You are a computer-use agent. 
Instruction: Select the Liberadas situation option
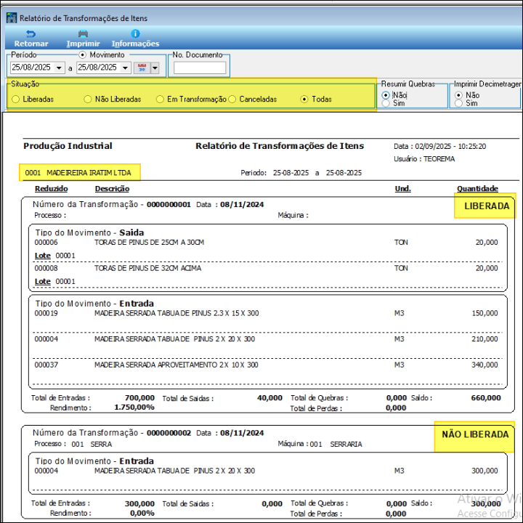15,99
